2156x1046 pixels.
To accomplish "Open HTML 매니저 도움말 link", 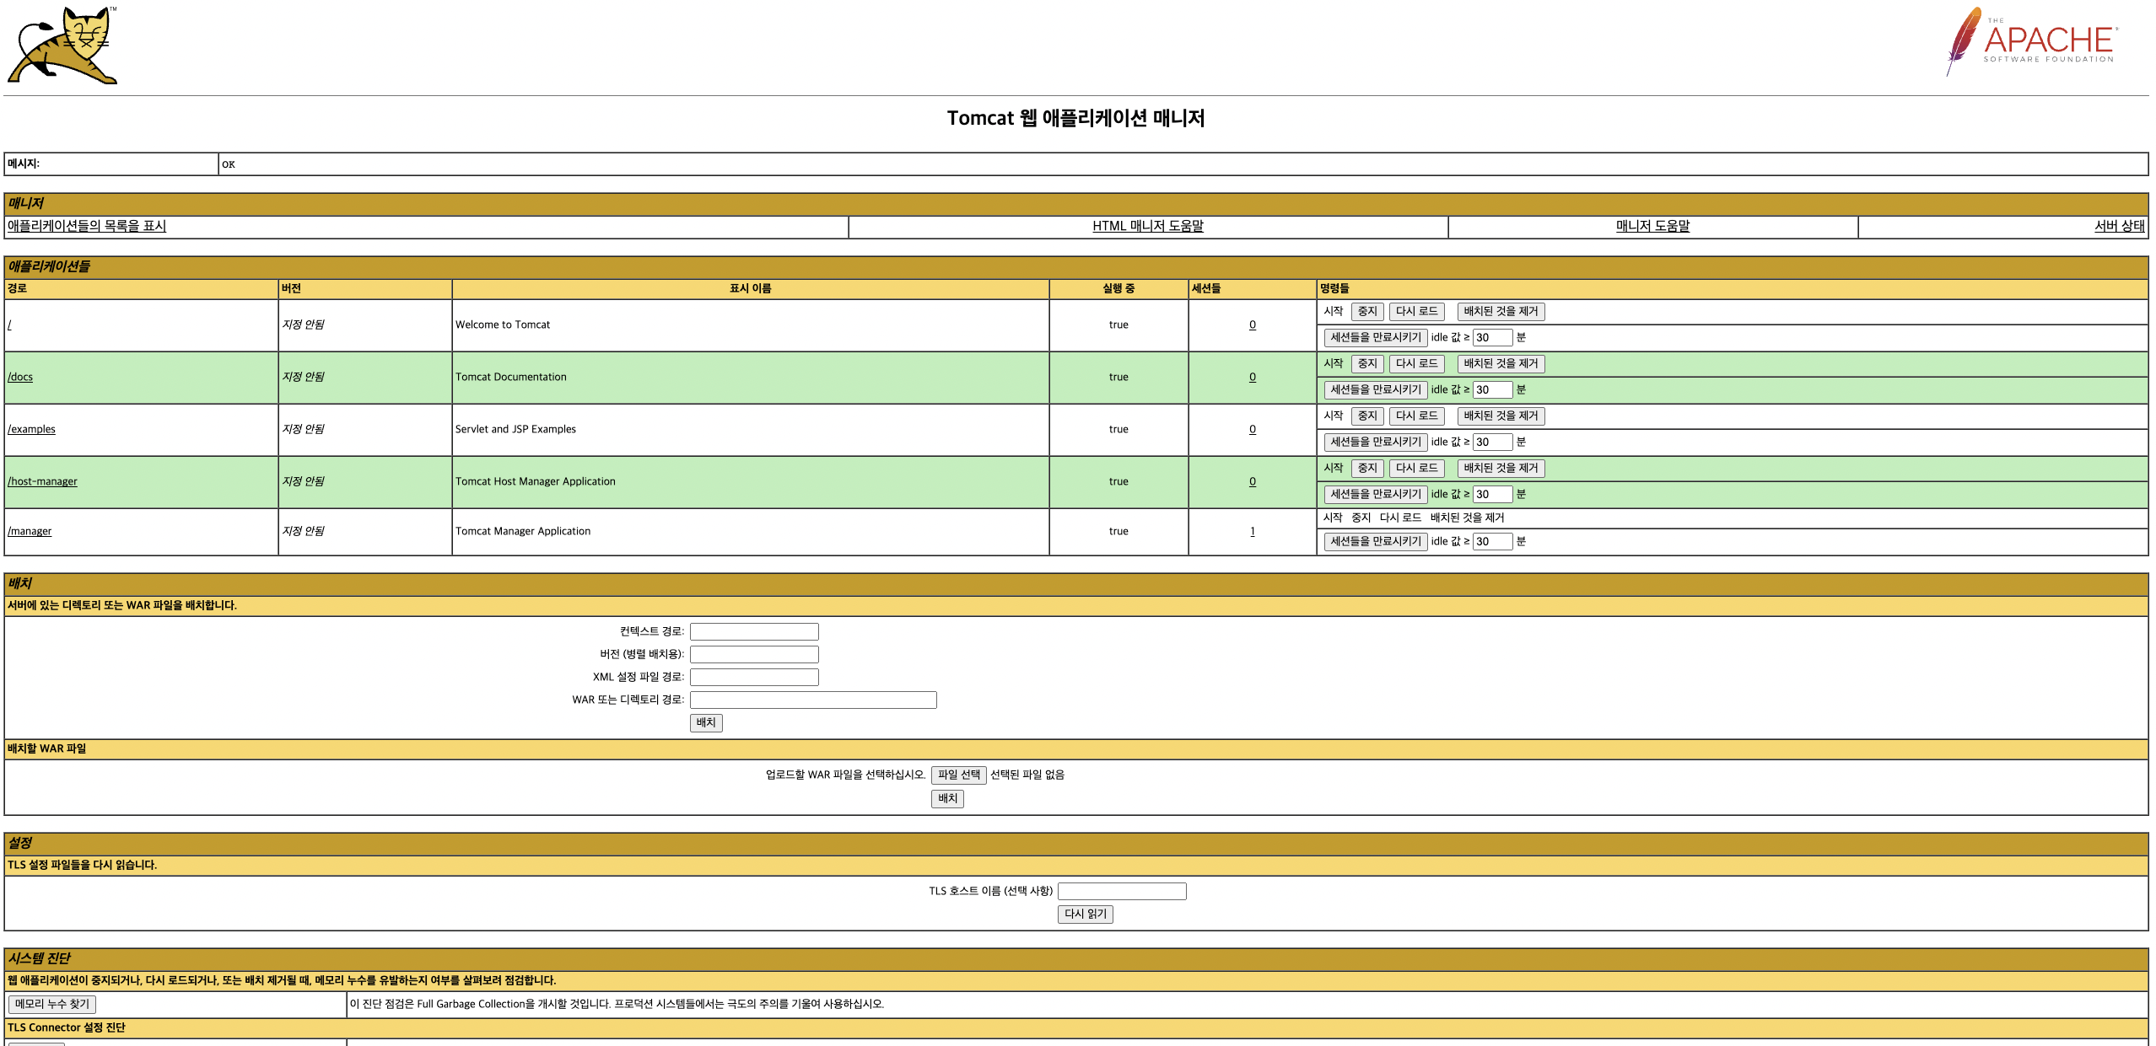I will coord(1147,226).
